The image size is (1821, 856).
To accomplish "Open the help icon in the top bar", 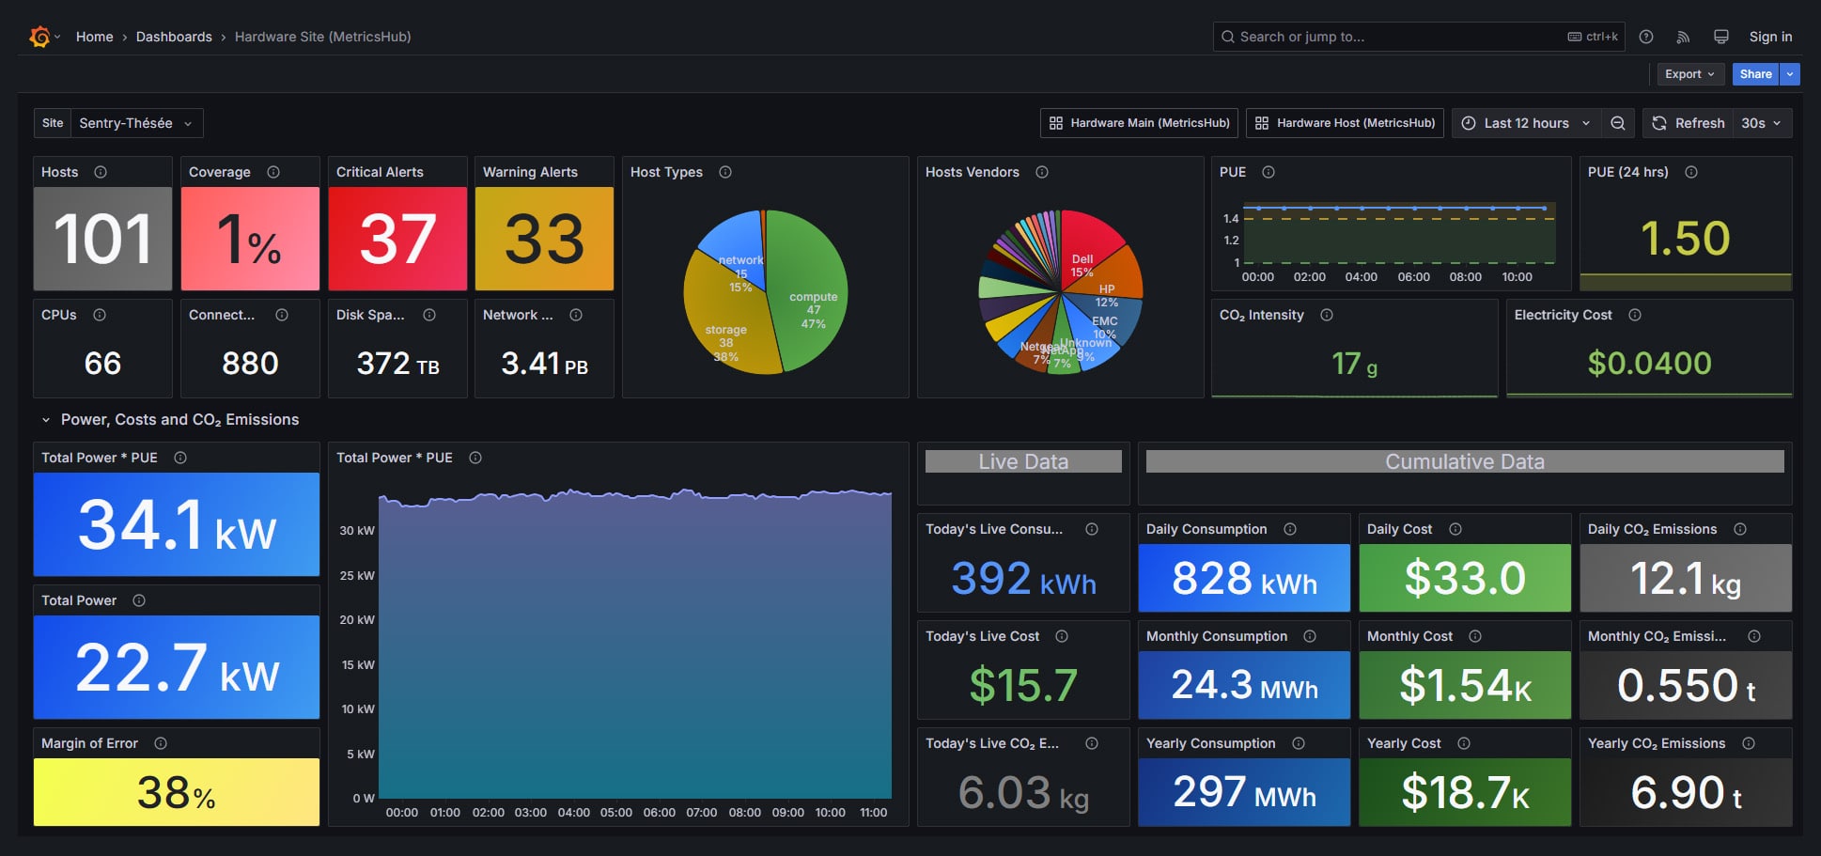I will tap(1645, 36).
